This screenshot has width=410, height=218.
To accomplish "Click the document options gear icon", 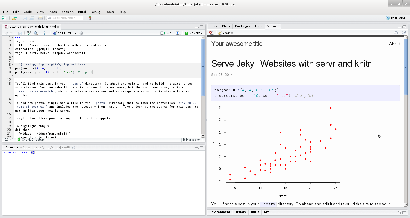I will coord(81,33).
